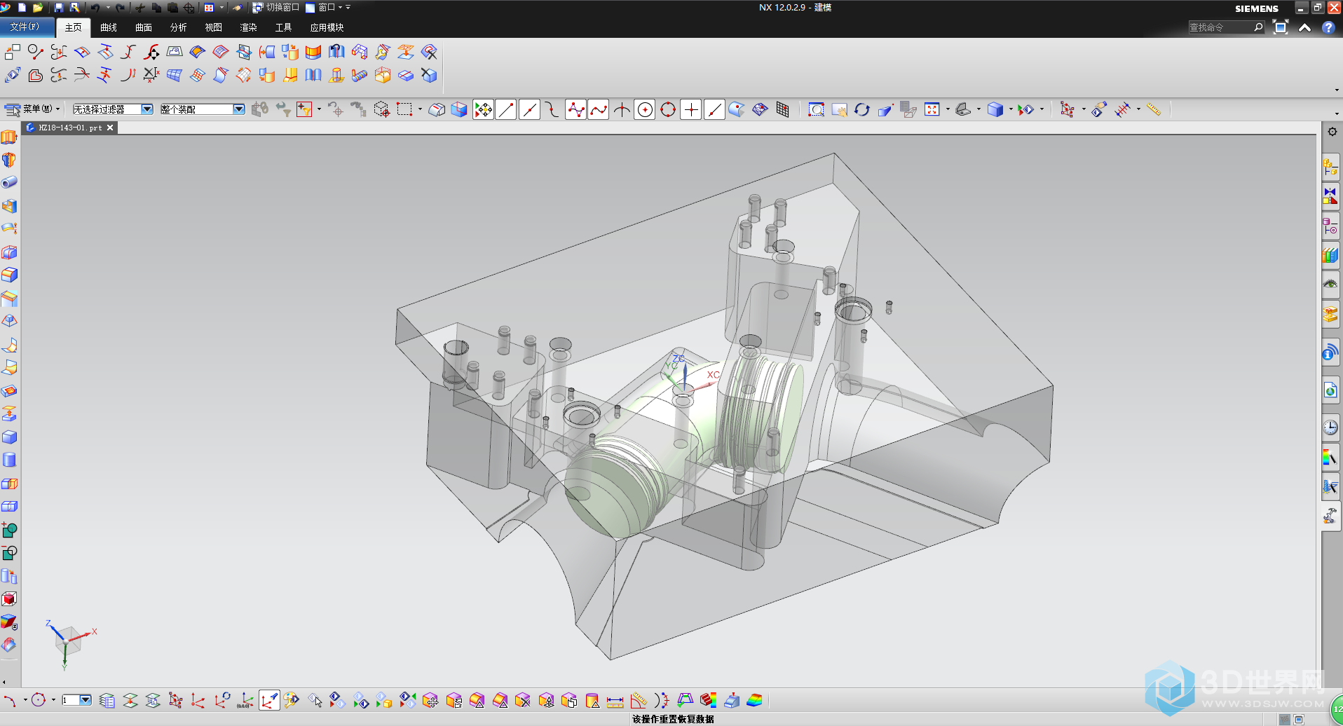
Task: Switch to the 工具 ribbon tab
Action: point(284,27)
